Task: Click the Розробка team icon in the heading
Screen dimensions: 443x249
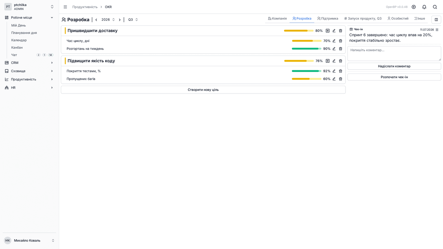Action: point(64,20)
